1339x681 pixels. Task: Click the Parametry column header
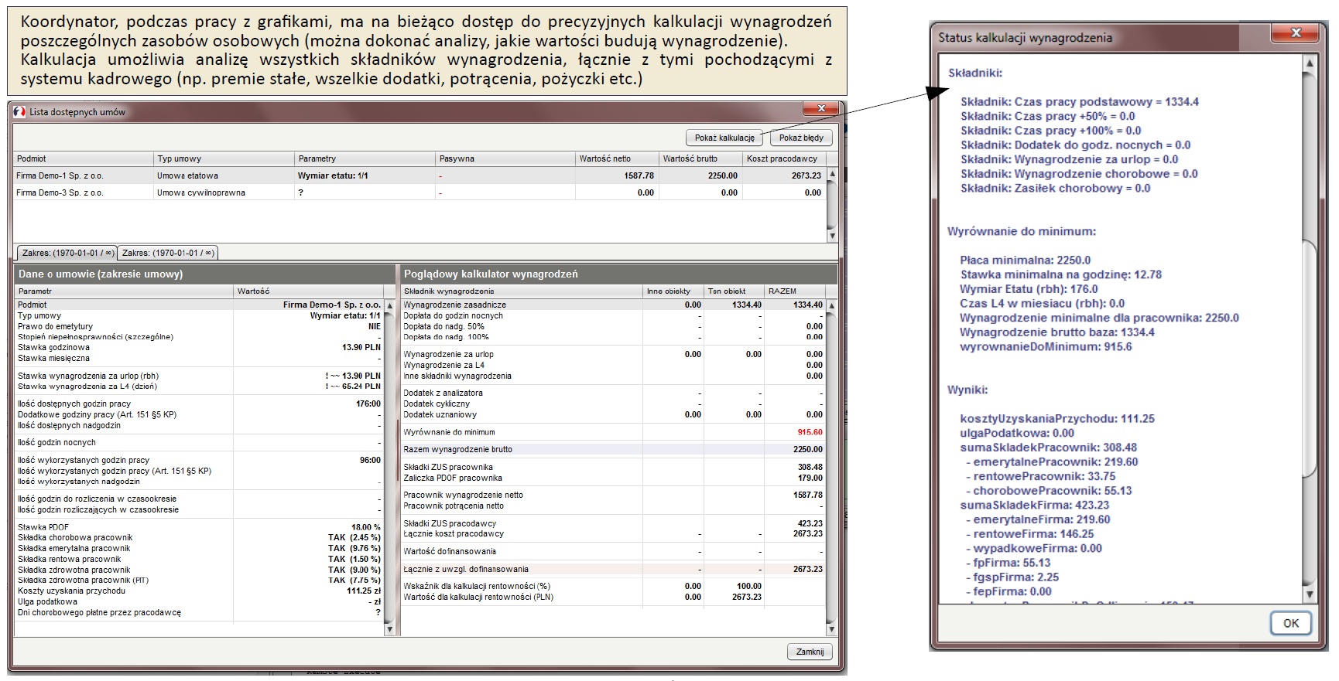(365, 158)
